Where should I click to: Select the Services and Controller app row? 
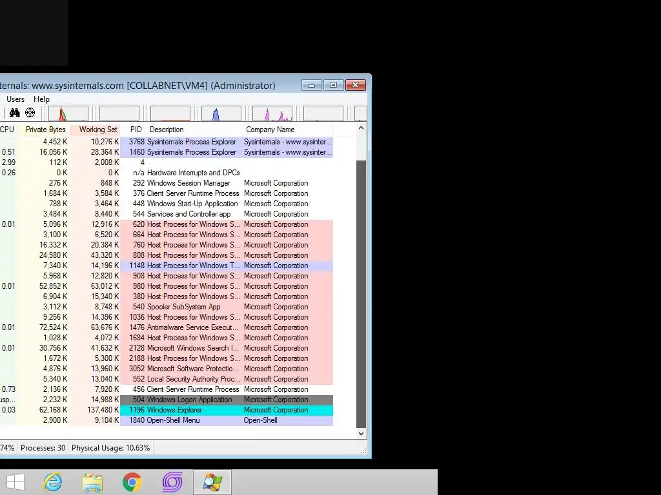click(x=167, y=214)
